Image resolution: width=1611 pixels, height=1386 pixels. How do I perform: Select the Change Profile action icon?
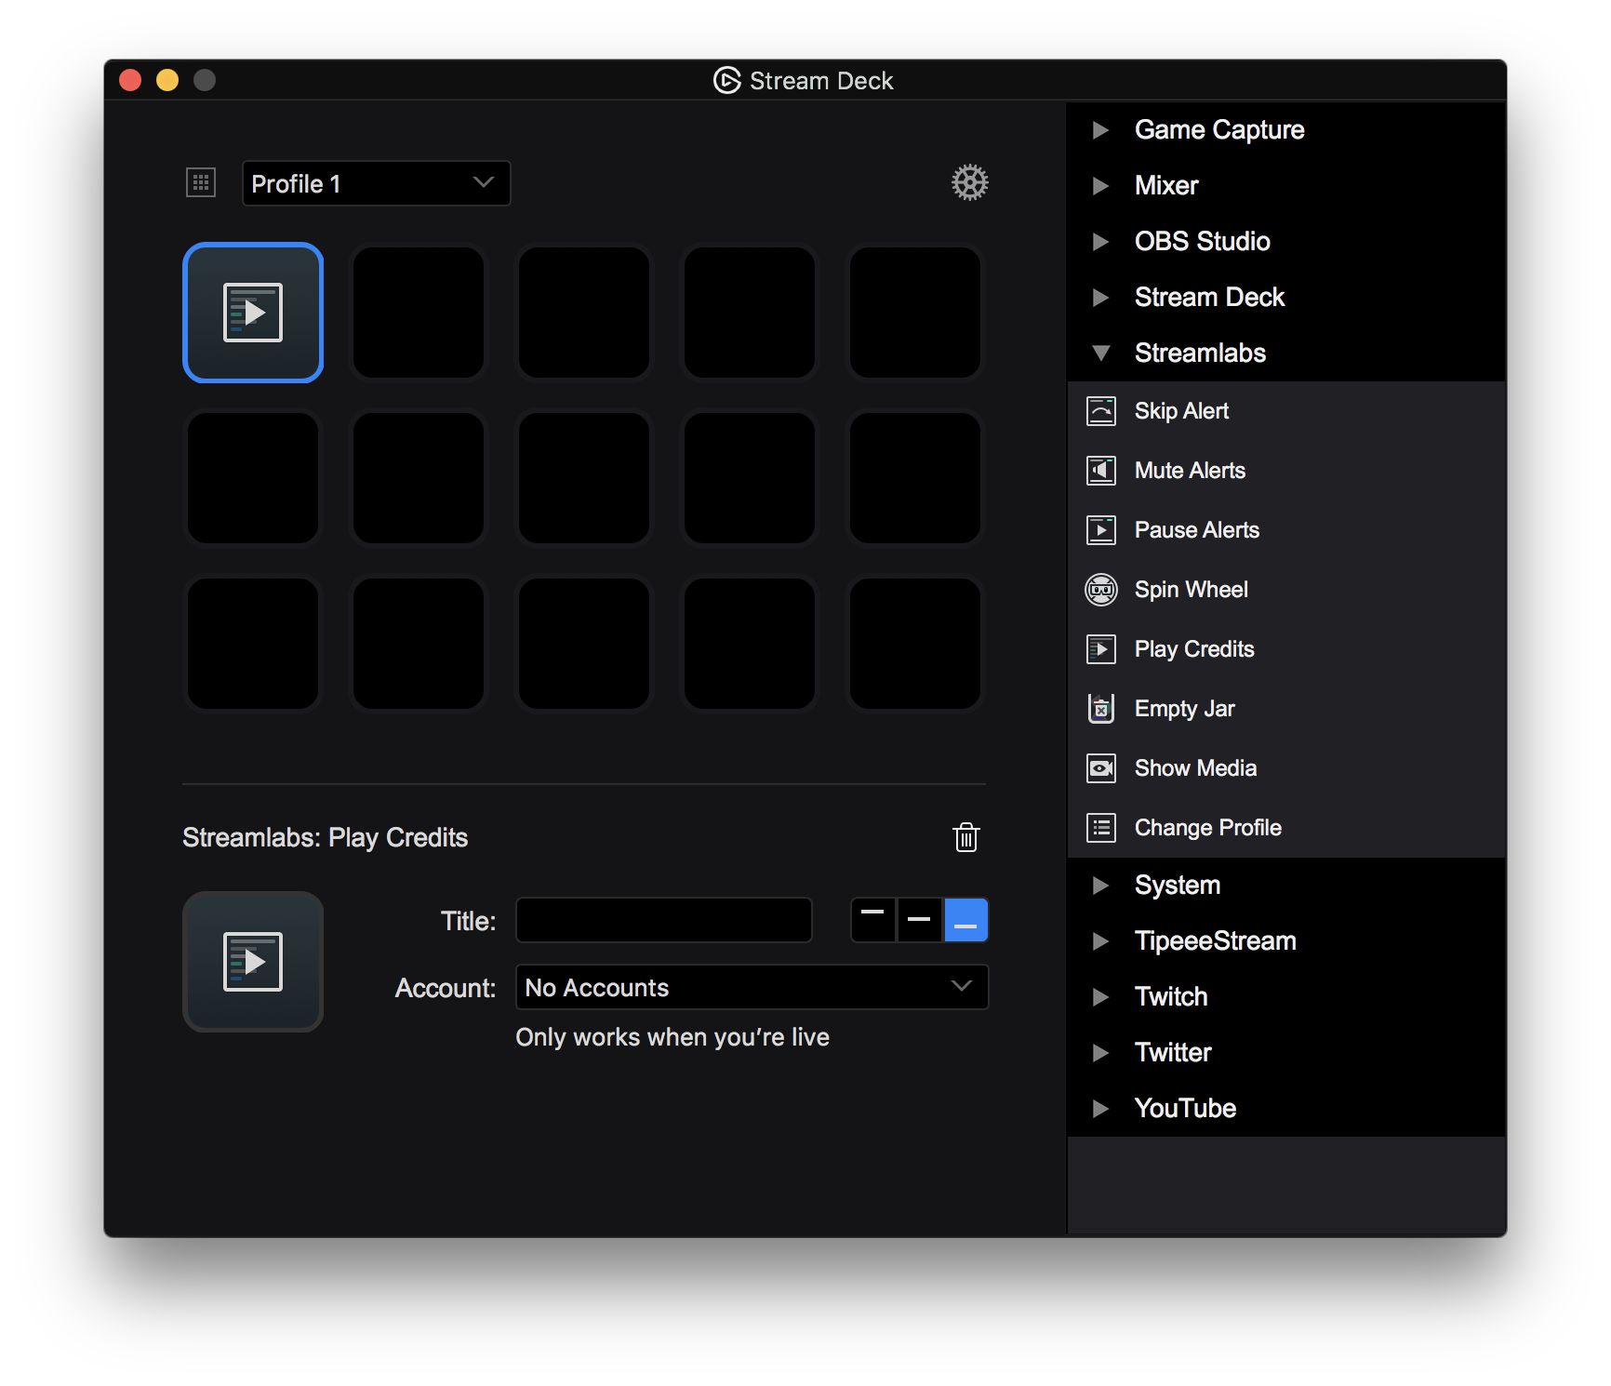point(1101,827)
